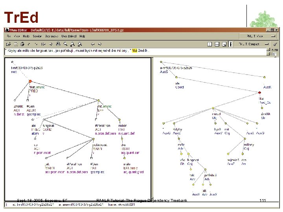Viewport: 283px width, 212px height.
Task: Select the 'mělo' Adv node
Action: (179, 139)
